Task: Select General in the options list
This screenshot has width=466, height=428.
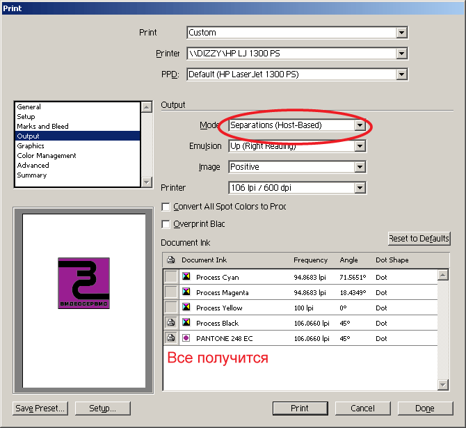Action: click(77, 106)
